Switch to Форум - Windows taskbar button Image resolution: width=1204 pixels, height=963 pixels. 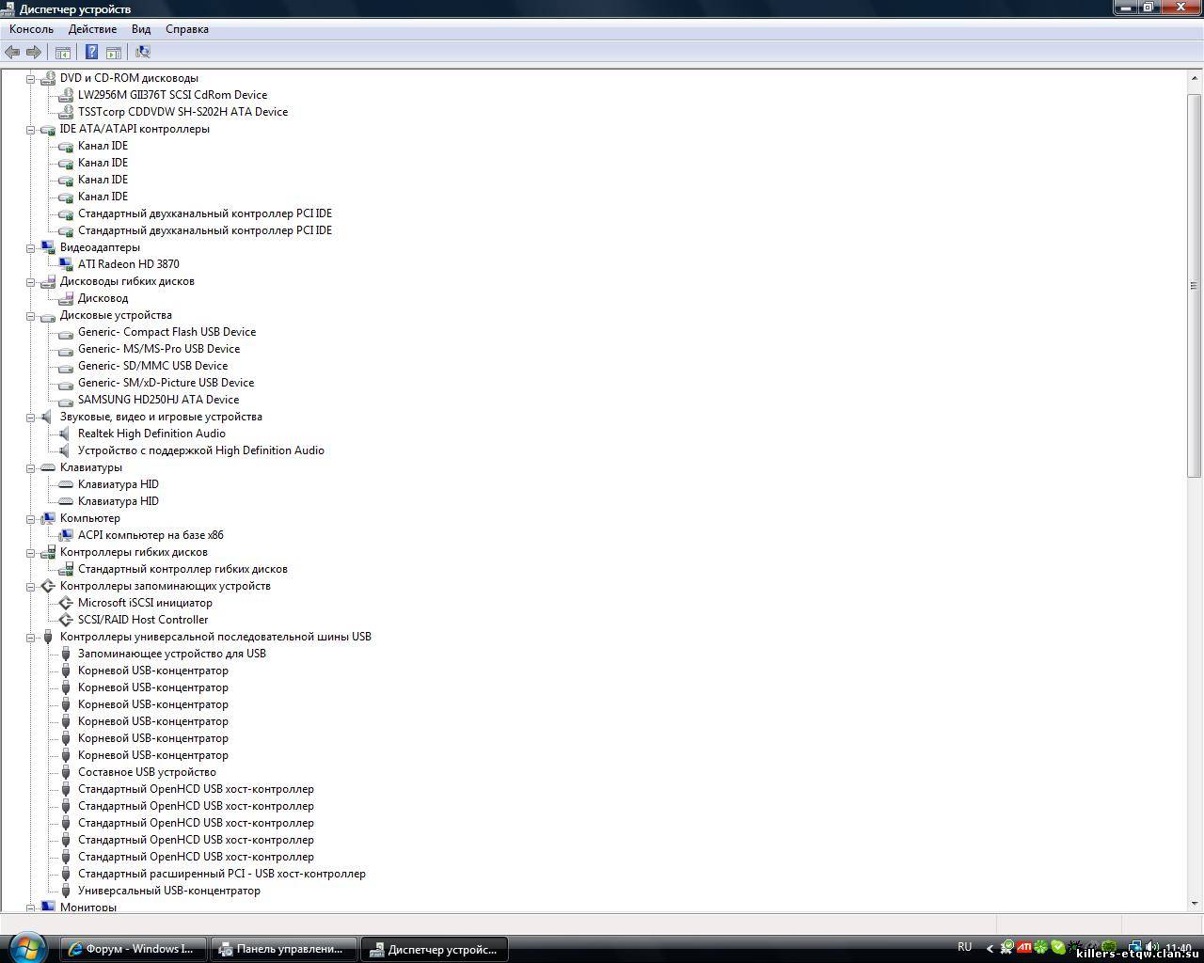click(133, 949)
